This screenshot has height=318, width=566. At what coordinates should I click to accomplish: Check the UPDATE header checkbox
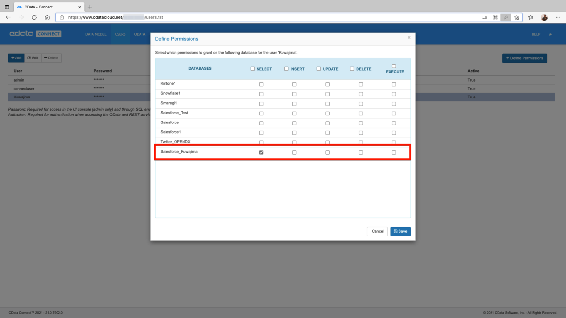tap(319, 69)
